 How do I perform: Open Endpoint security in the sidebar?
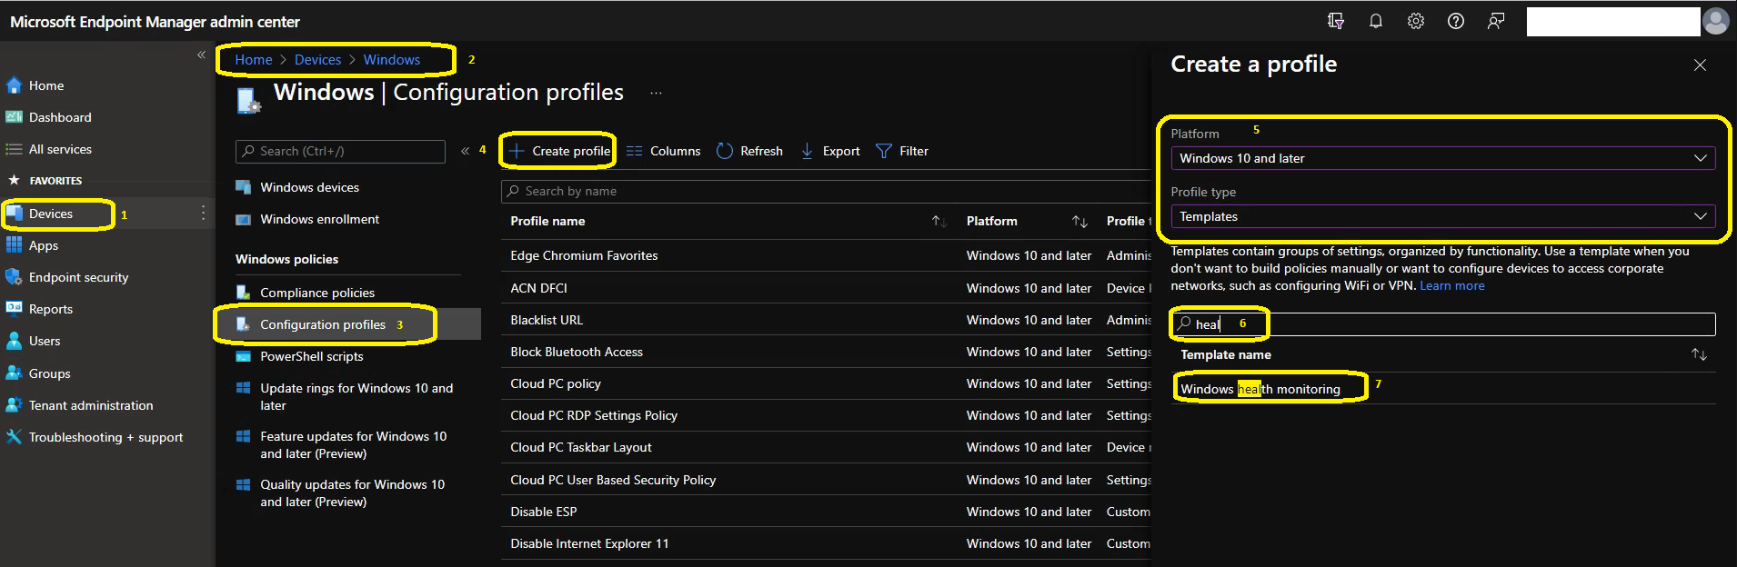tap(78, 277)
